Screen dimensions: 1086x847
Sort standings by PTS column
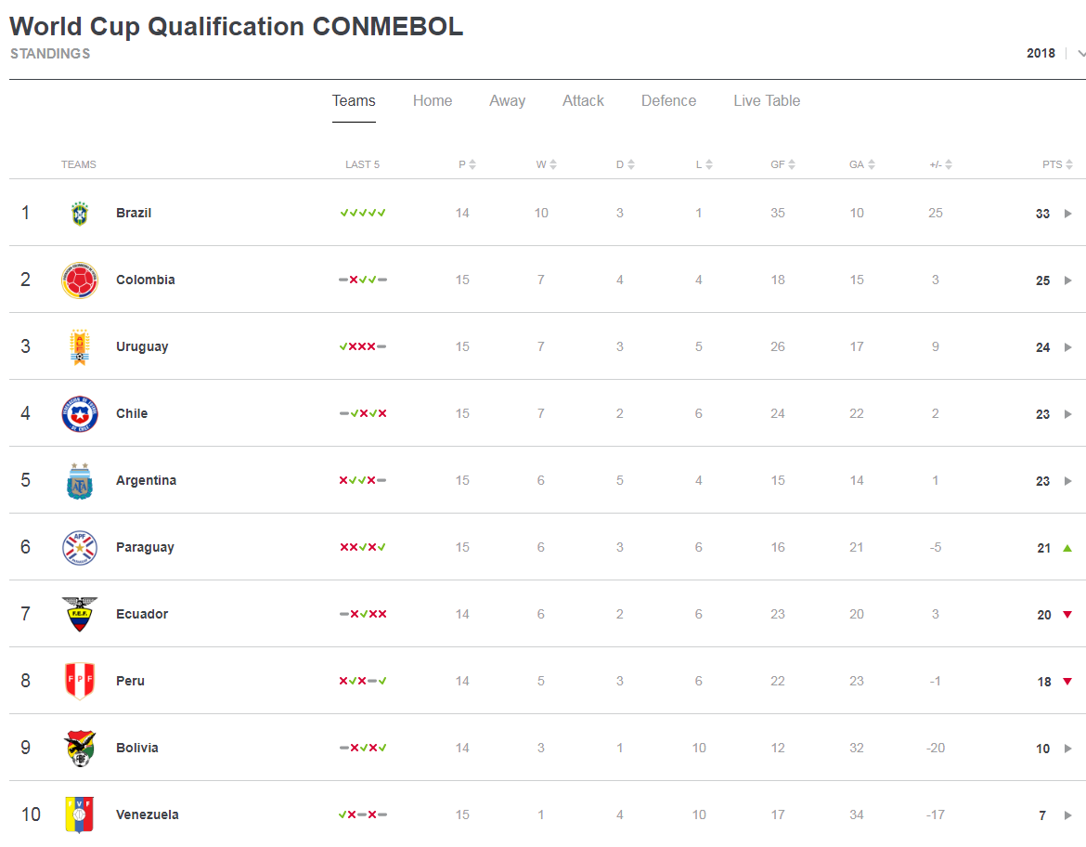coord(1056,164)
